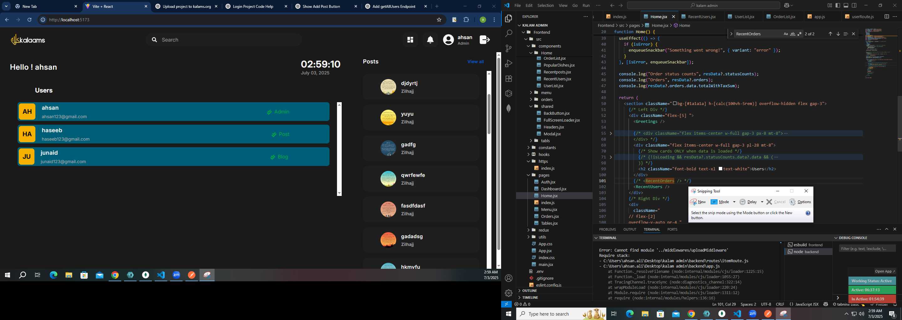Go to the previous match in Find widget
Screen dimensions: 902x320
coord(830,34)
